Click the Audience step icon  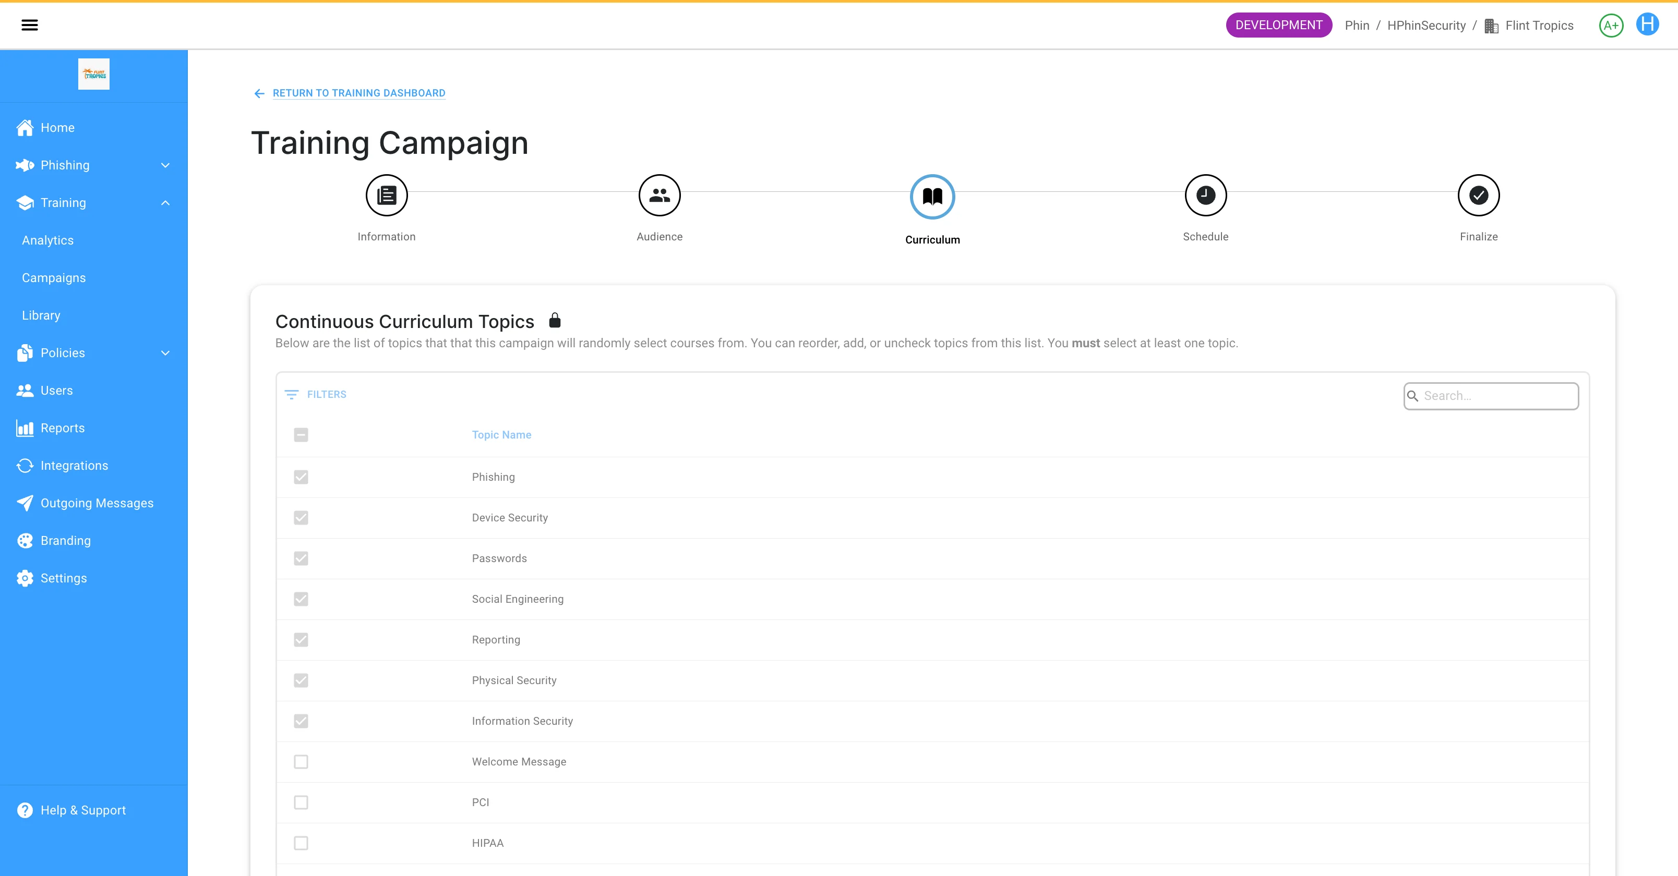[x=659, y=195]
